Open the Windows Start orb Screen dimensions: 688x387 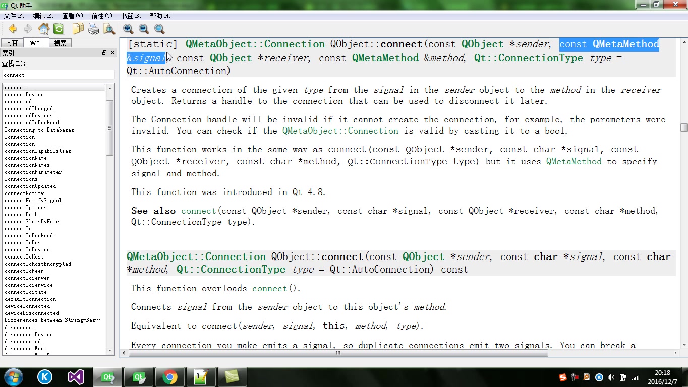tap(13, 376)
